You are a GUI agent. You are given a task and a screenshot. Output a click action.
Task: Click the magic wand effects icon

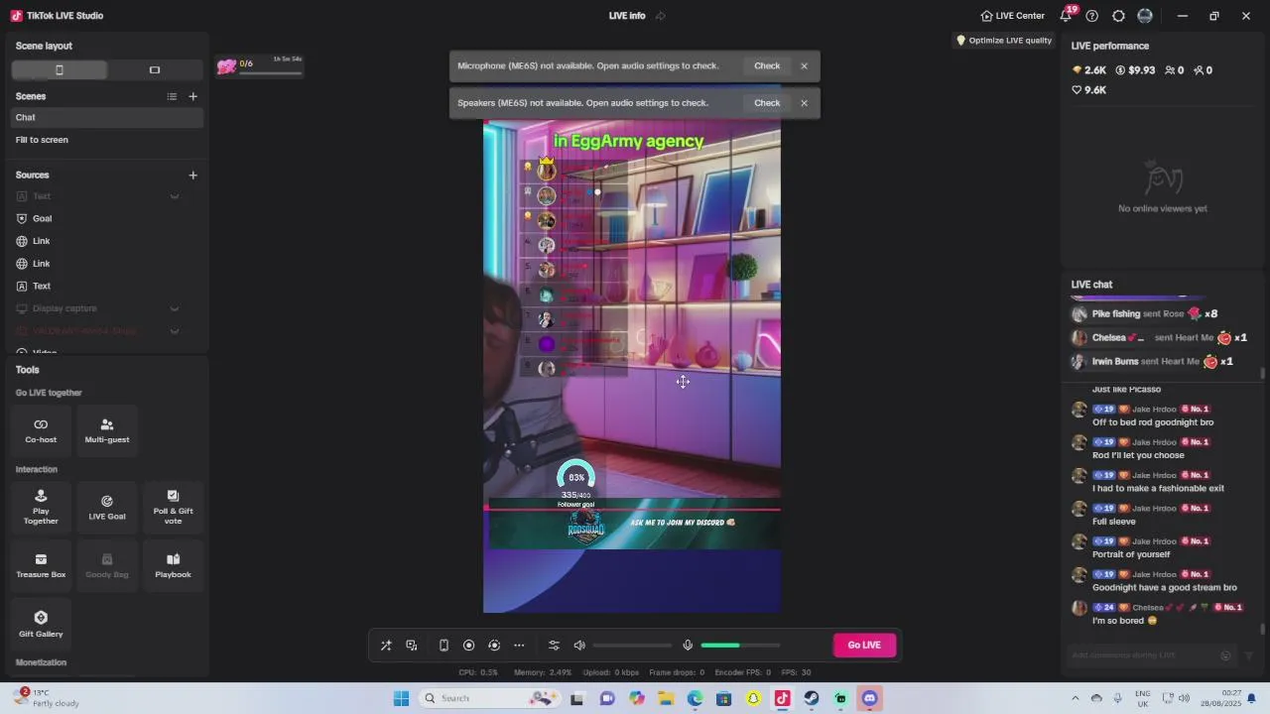(386, 646)
